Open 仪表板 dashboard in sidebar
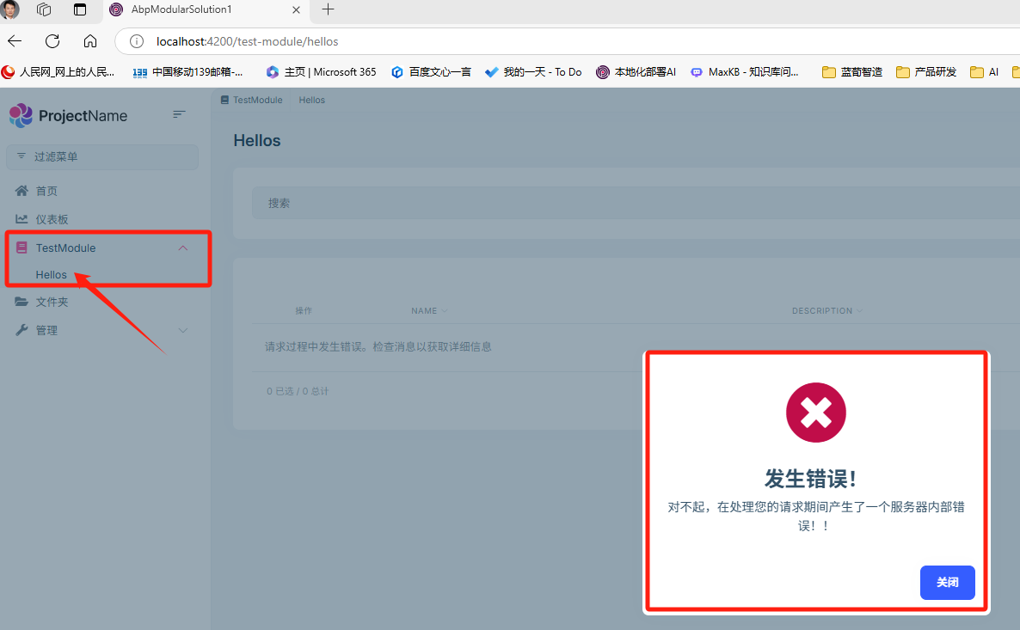Image resolution: width=1020 pixels, height=630 pixels. coord(52,219)
